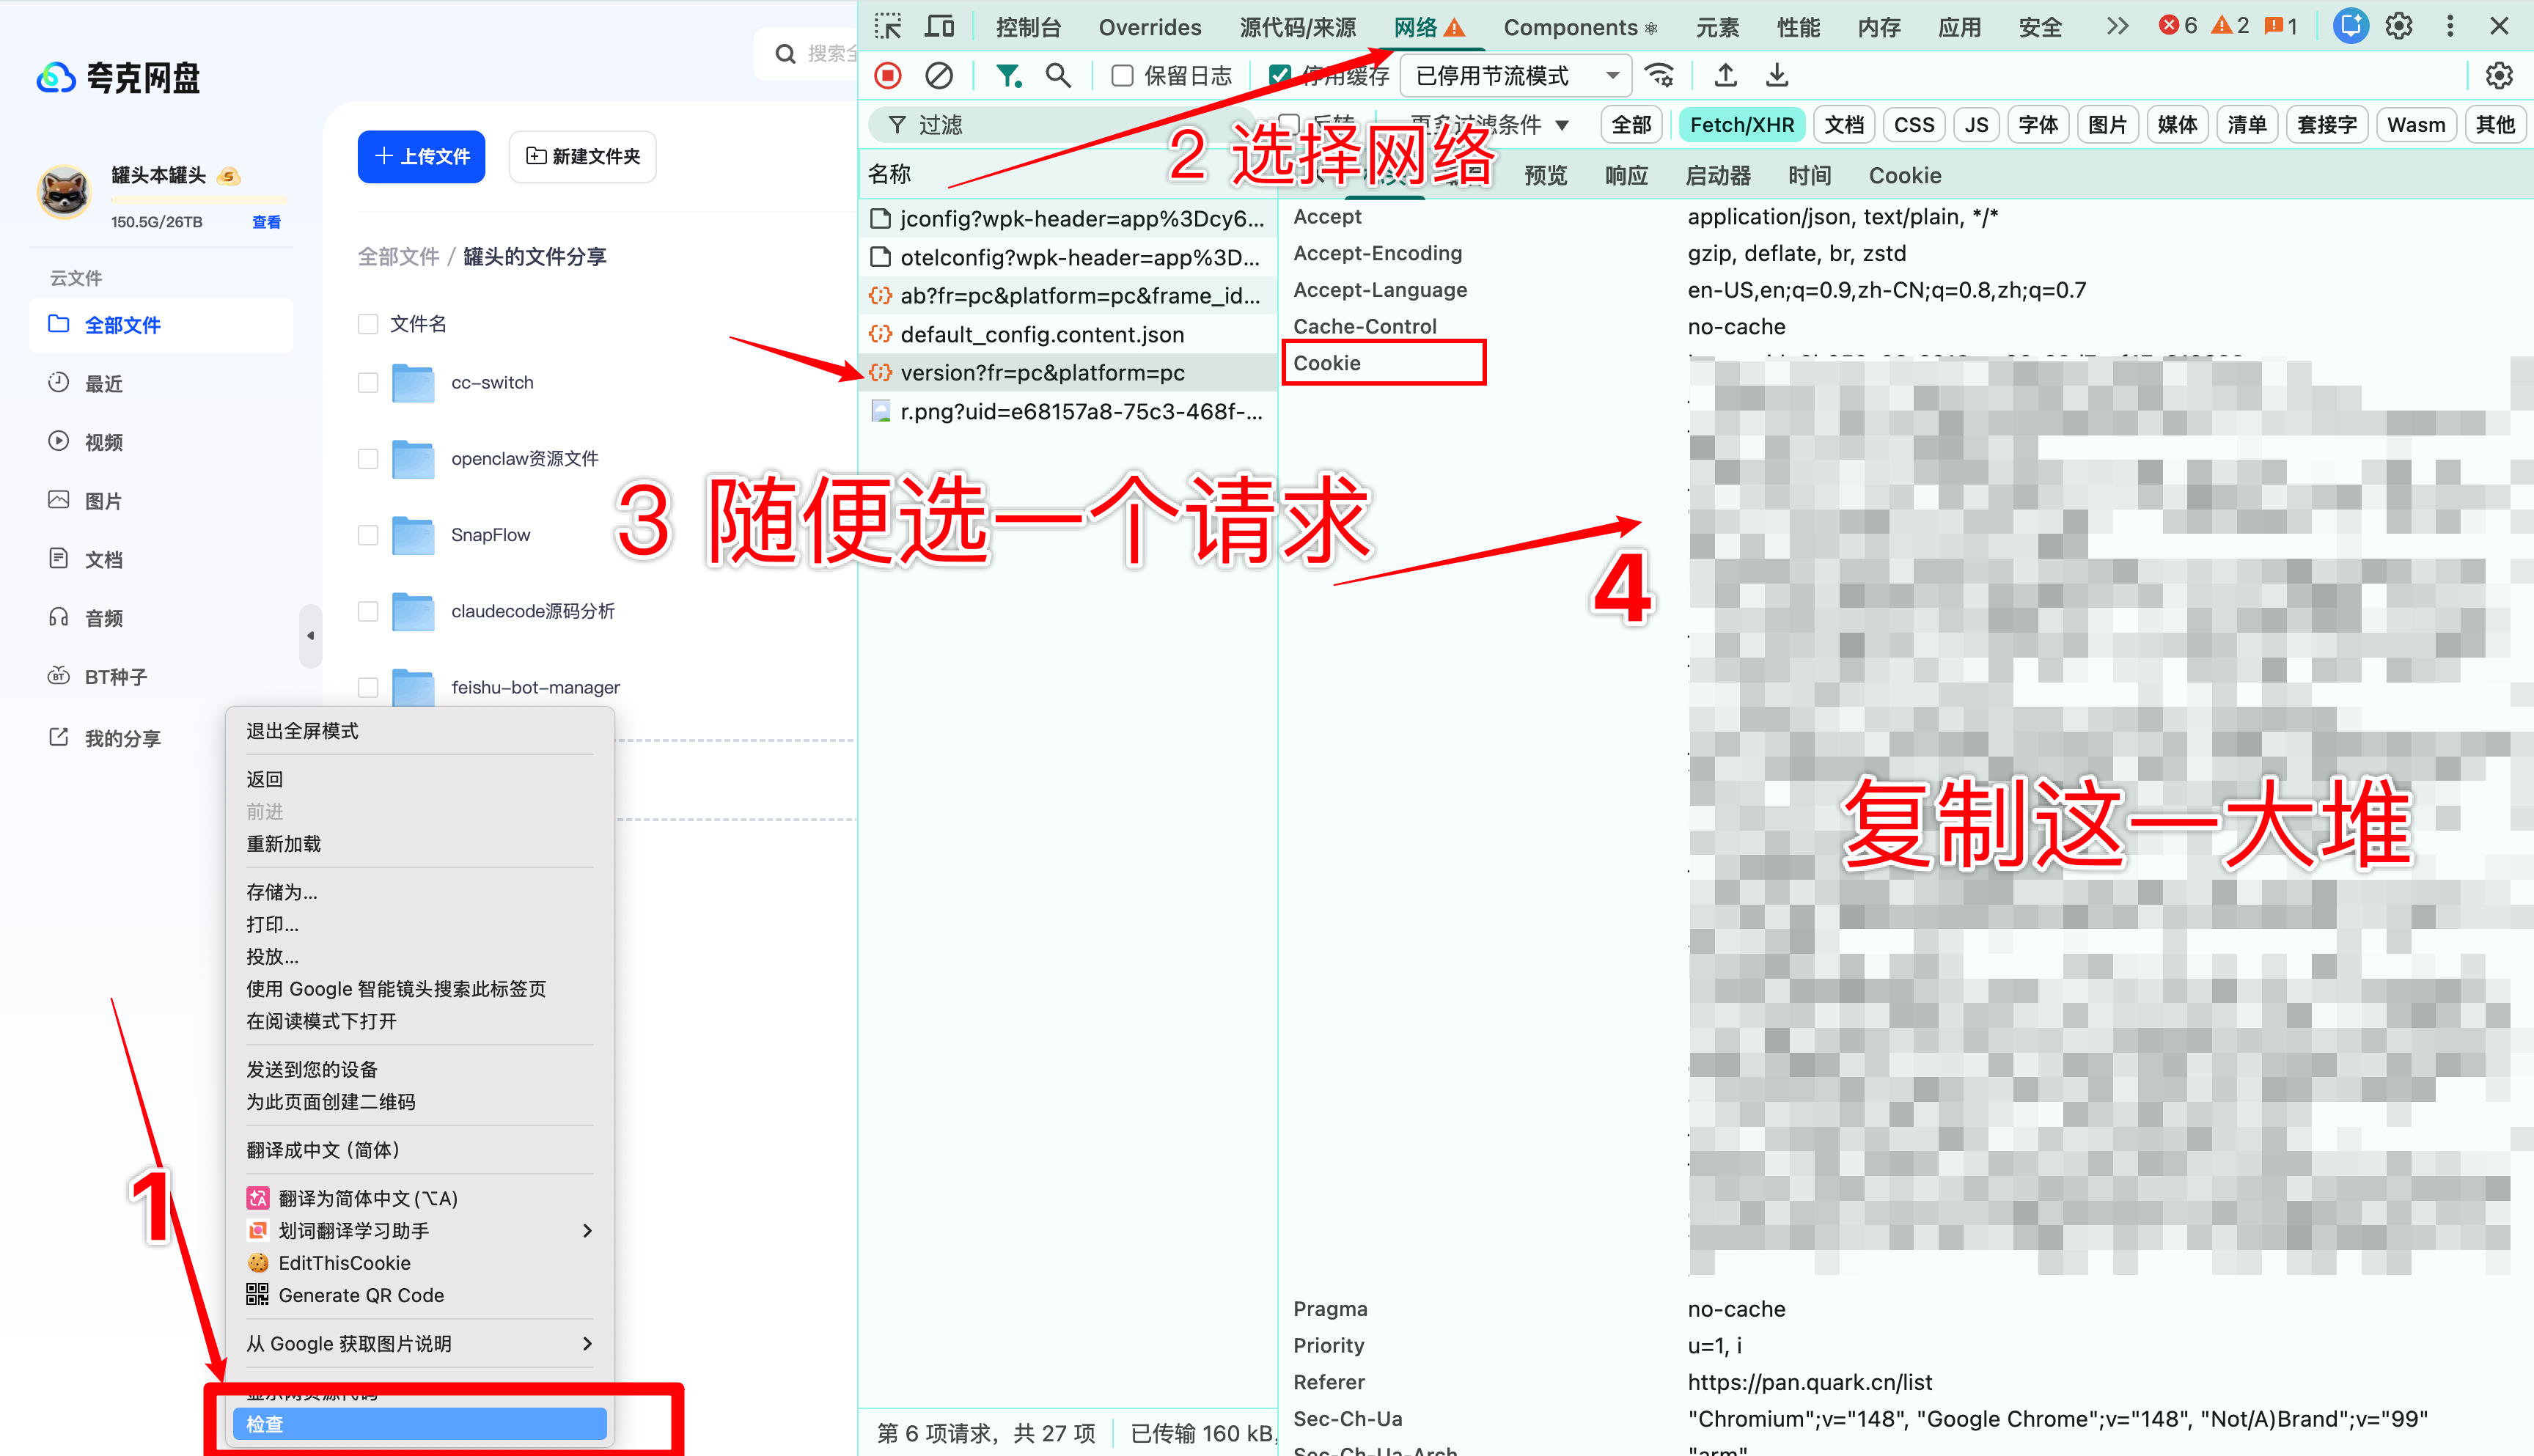
Task: Open the cc-switch folder
Action: [x=492, y=383]
